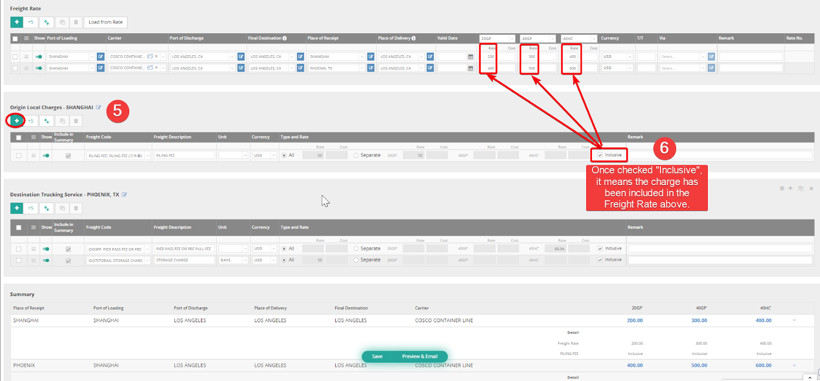Screen dimensions: 820x381
Task: Toggle Show switch for first freight row
Action: pos(39,57)
